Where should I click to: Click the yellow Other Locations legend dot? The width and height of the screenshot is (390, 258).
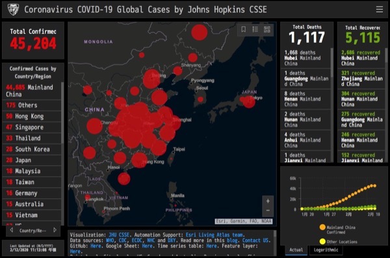coord(322,241)
